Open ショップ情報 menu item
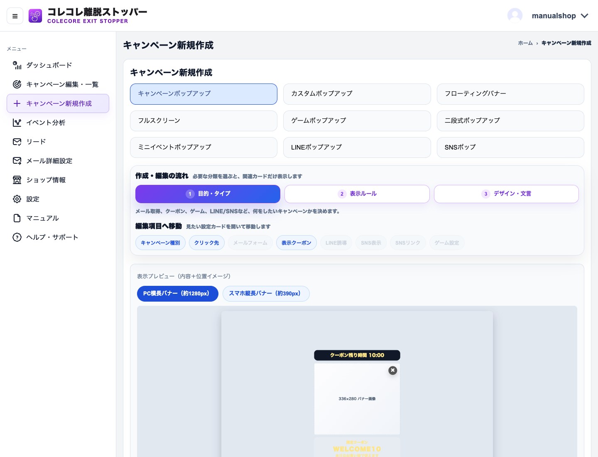 click(58, 180)
